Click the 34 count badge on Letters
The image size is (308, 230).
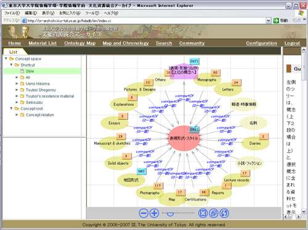[236, 82]
